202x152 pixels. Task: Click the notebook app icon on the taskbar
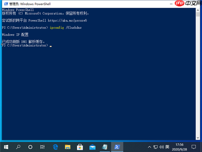click(105, 147)
